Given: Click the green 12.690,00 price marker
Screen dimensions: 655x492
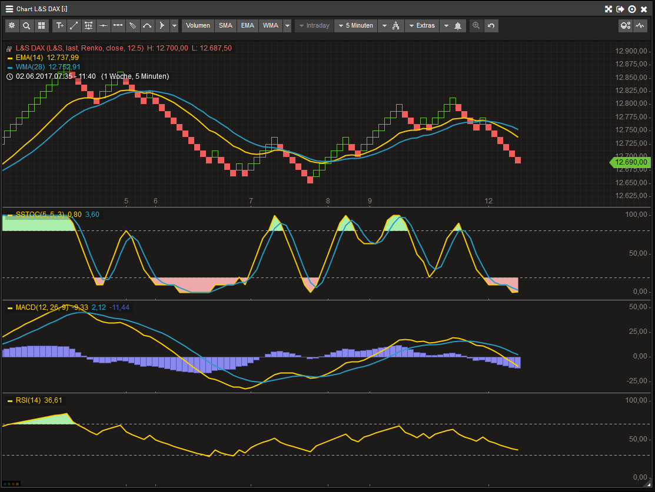Looking at the screenshot, I should [x=630, y=162].
